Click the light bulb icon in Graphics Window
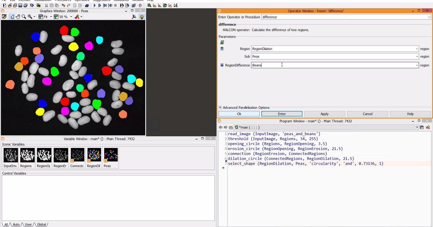 click(x=141, y=17)
